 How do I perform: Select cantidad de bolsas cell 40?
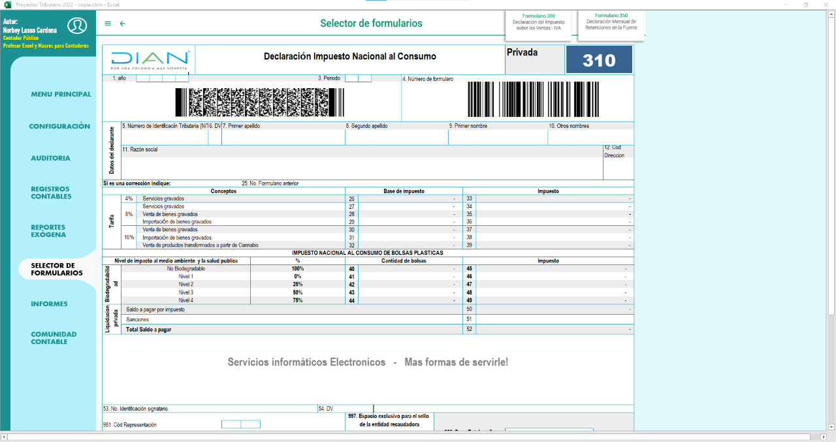click(410, 268)
